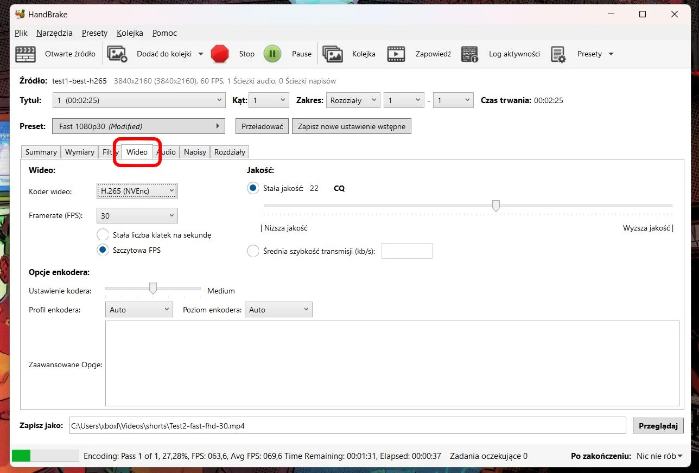Screen dimensions: 699x473
Task: Open the Log aktywności icon
Action: (x=469, y=54)
